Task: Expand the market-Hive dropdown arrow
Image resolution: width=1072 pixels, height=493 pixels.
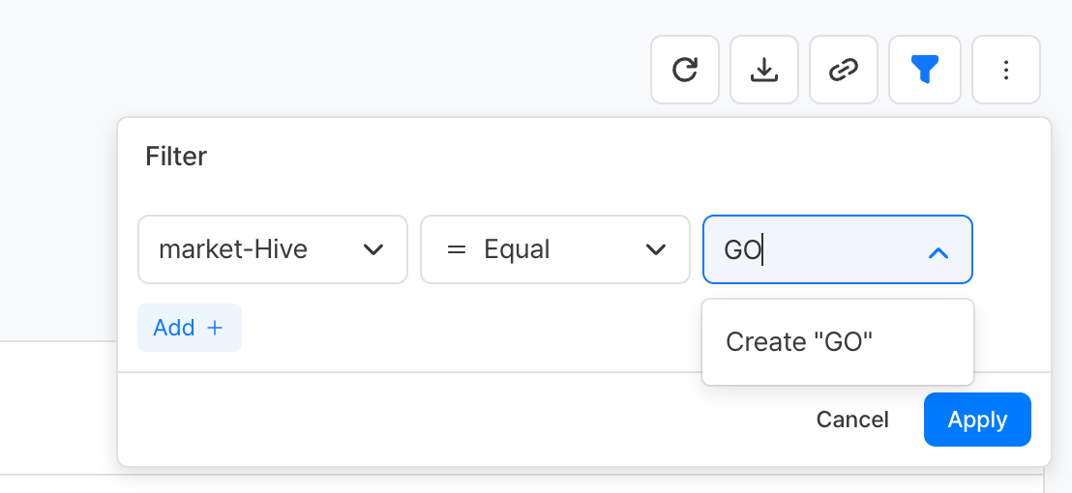Action: (373, 250)
